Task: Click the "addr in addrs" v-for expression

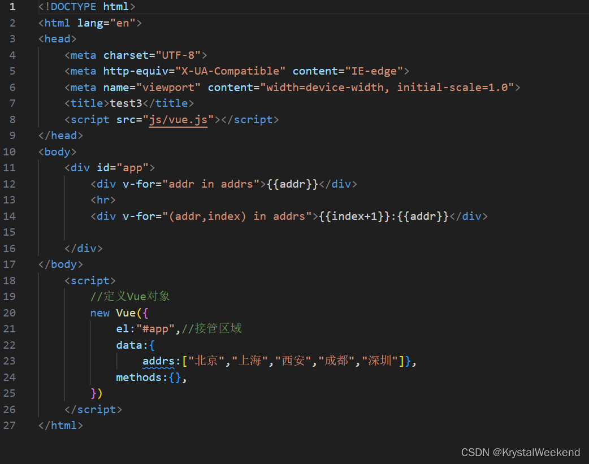Action: (x=211, y=184)
